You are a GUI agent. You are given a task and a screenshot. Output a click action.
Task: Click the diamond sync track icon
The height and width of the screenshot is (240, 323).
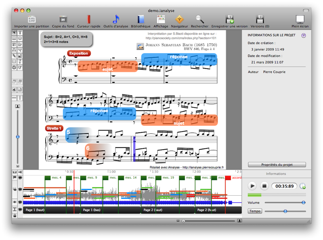click(x=15, y=202)
